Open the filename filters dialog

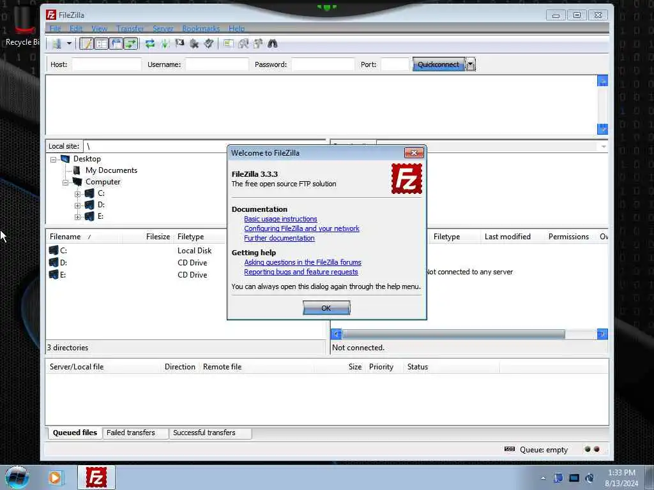[228, 43]
